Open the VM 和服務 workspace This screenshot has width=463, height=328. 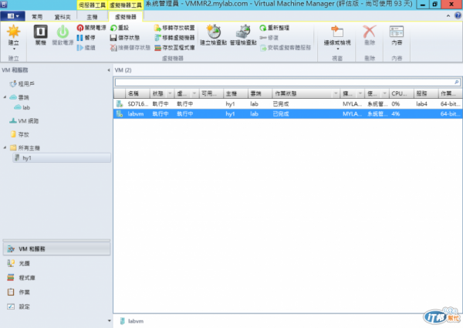(x=56, y=249)
